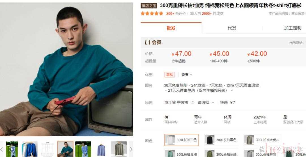Open the size chart thumbnail

click(x=47, y=149)
